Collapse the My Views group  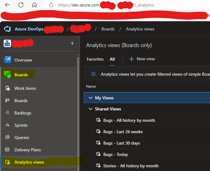pos(90,98)
